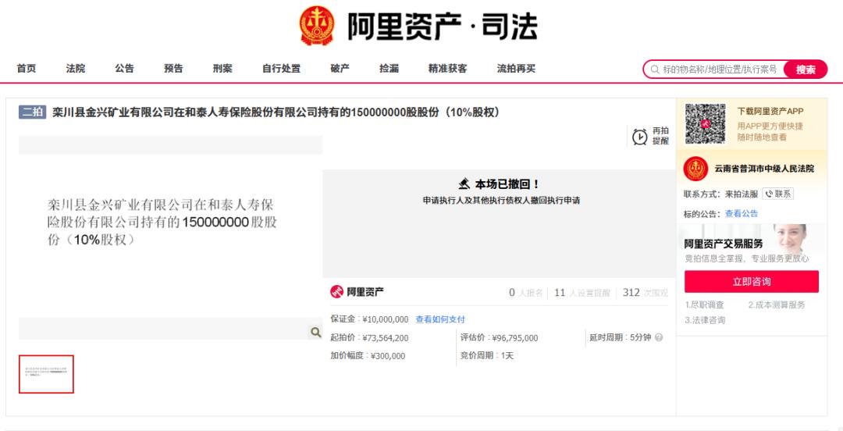Click the 立即咨询 consultation button
Image resolution: width=843 pixels, height=431 pixels.
(751, 281)
